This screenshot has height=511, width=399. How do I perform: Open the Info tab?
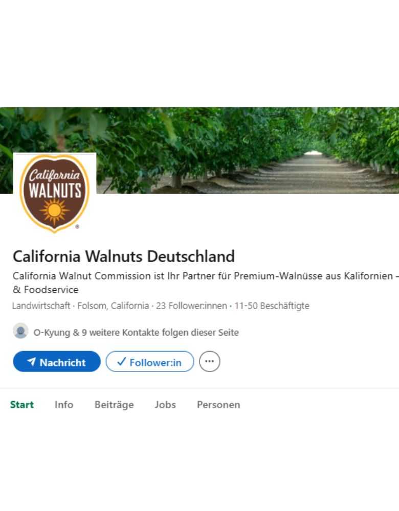(x=64, y=405)
